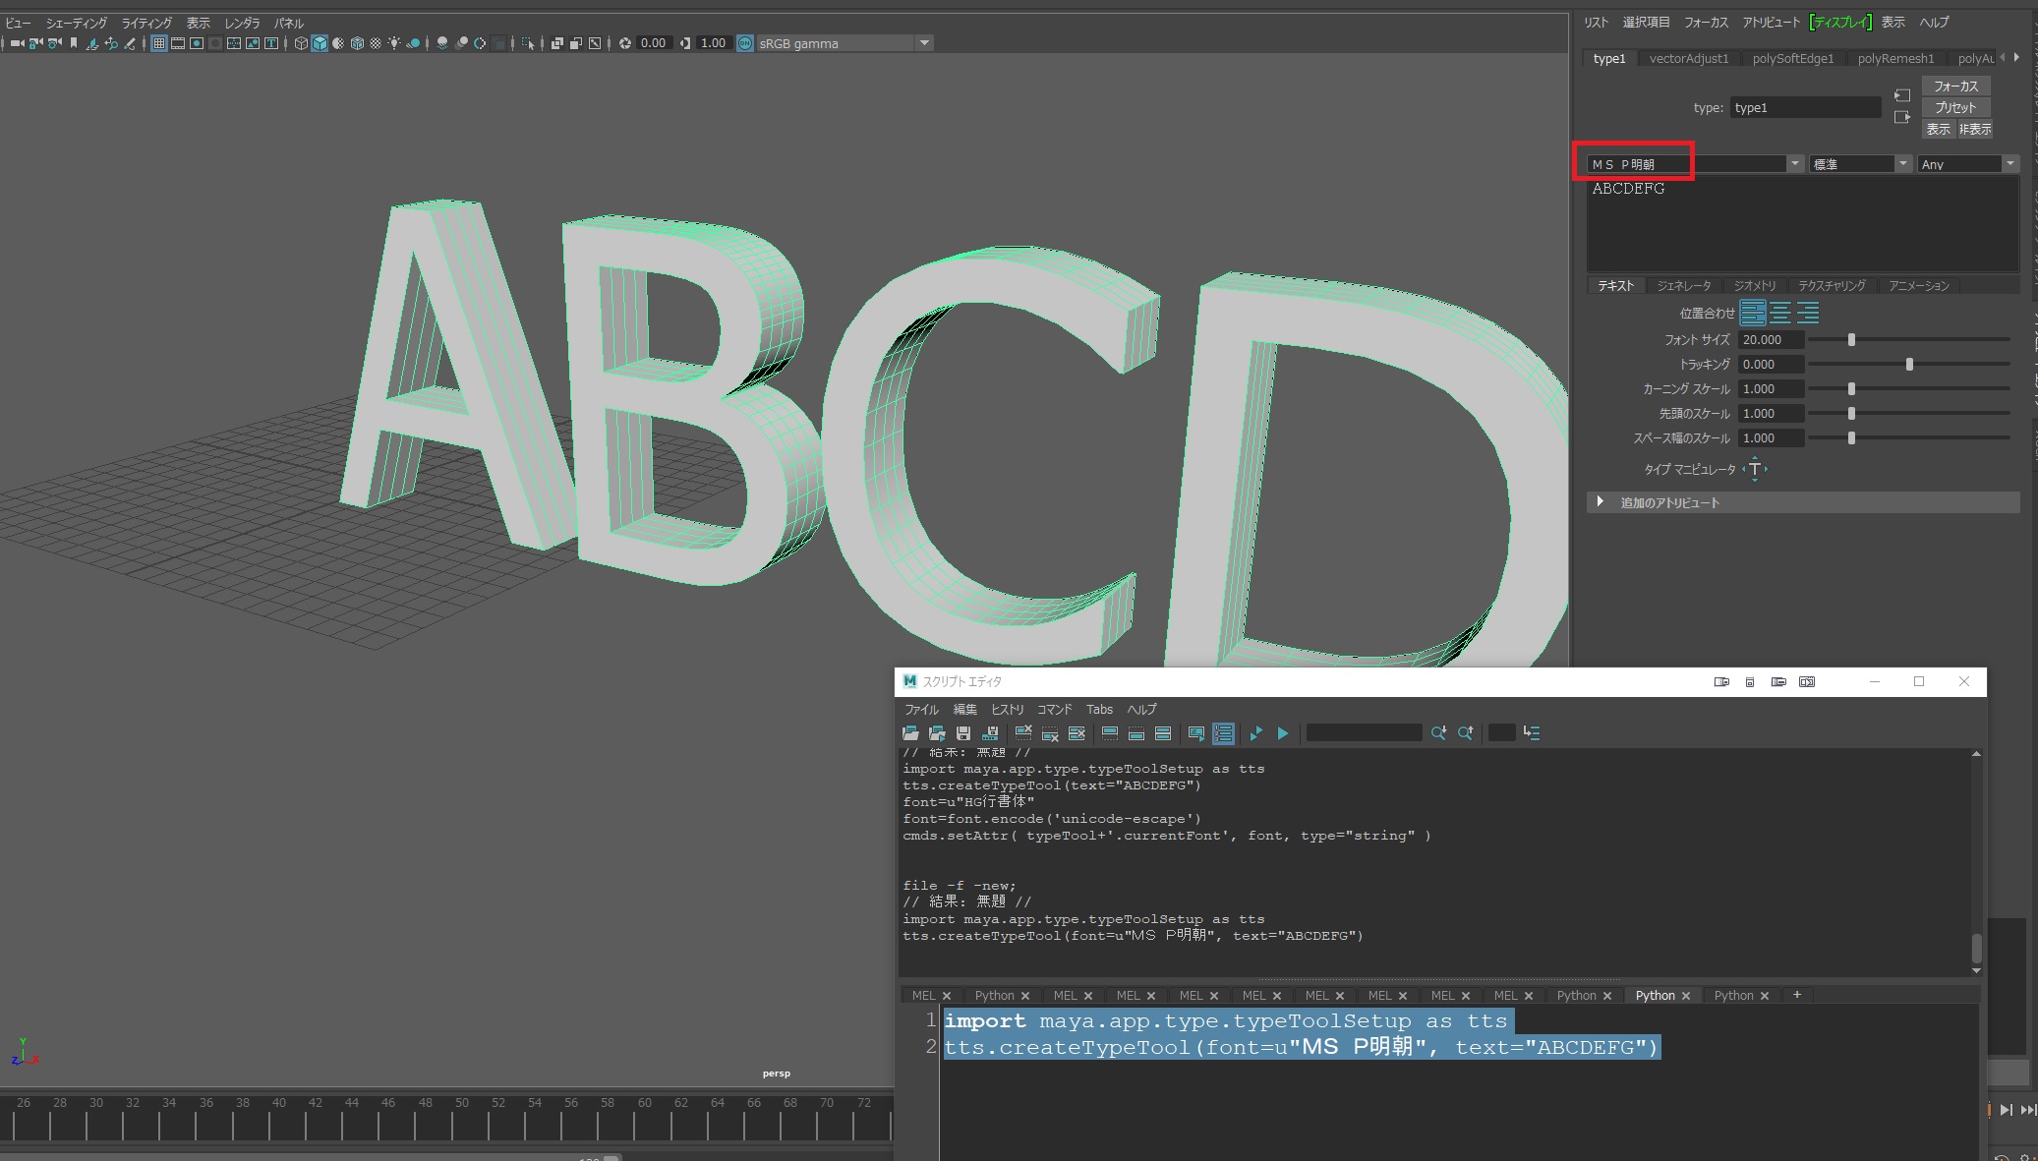Viewport: 2038px width, 1161px height.
Task: Open the 標準 font style dropdown
Action: 1904,163
